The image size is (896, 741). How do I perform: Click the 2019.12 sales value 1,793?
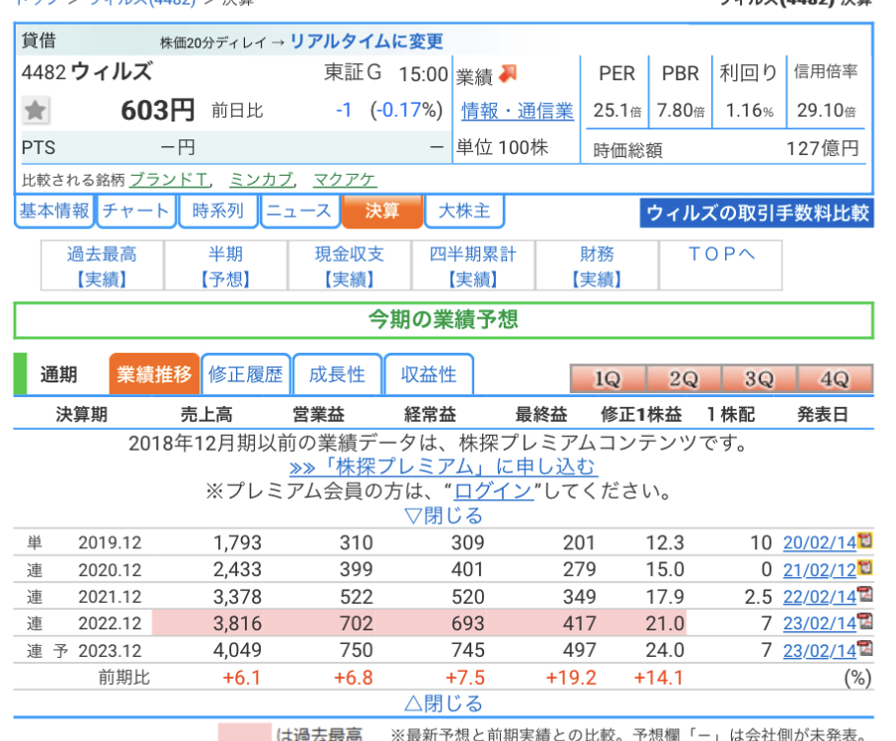pyautogui.click(x=237, y=542)
